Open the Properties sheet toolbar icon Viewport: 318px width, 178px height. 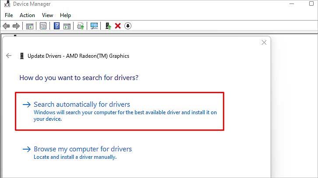click(43, 26)
